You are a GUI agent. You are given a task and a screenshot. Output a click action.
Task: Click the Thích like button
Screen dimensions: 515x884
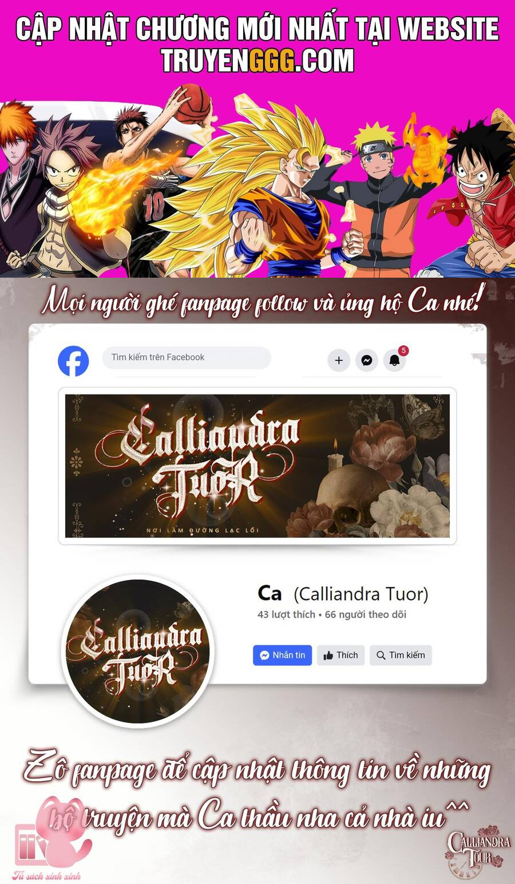tap(340, 656)
